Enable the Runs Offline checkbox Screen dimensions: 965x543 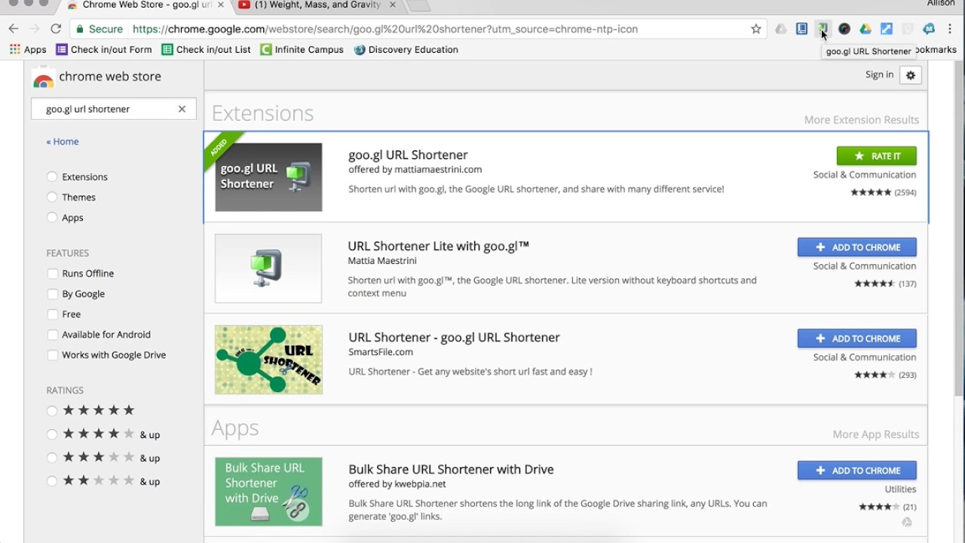(52, 273)
